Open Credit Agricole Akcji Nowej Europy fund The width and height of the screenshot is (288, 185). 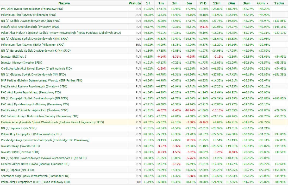coord(36,68)
